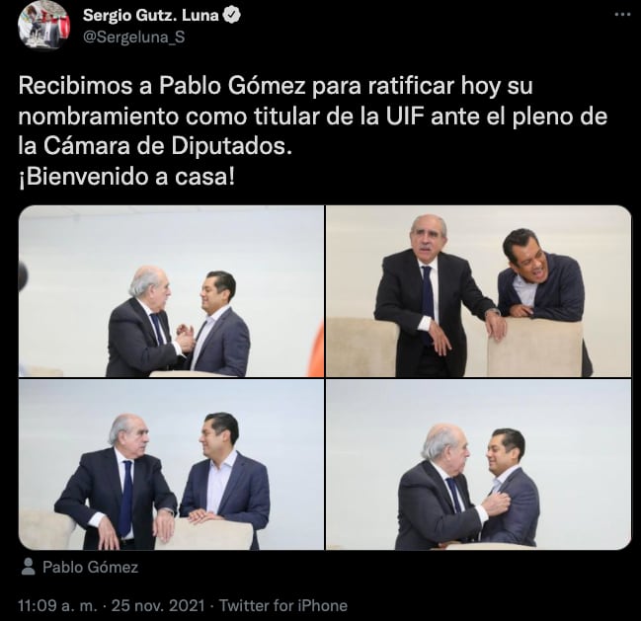The image size is (641, 621).
Task: Open the bottom-left photo of the men talking over a chair
Action: tap(171, 465)
